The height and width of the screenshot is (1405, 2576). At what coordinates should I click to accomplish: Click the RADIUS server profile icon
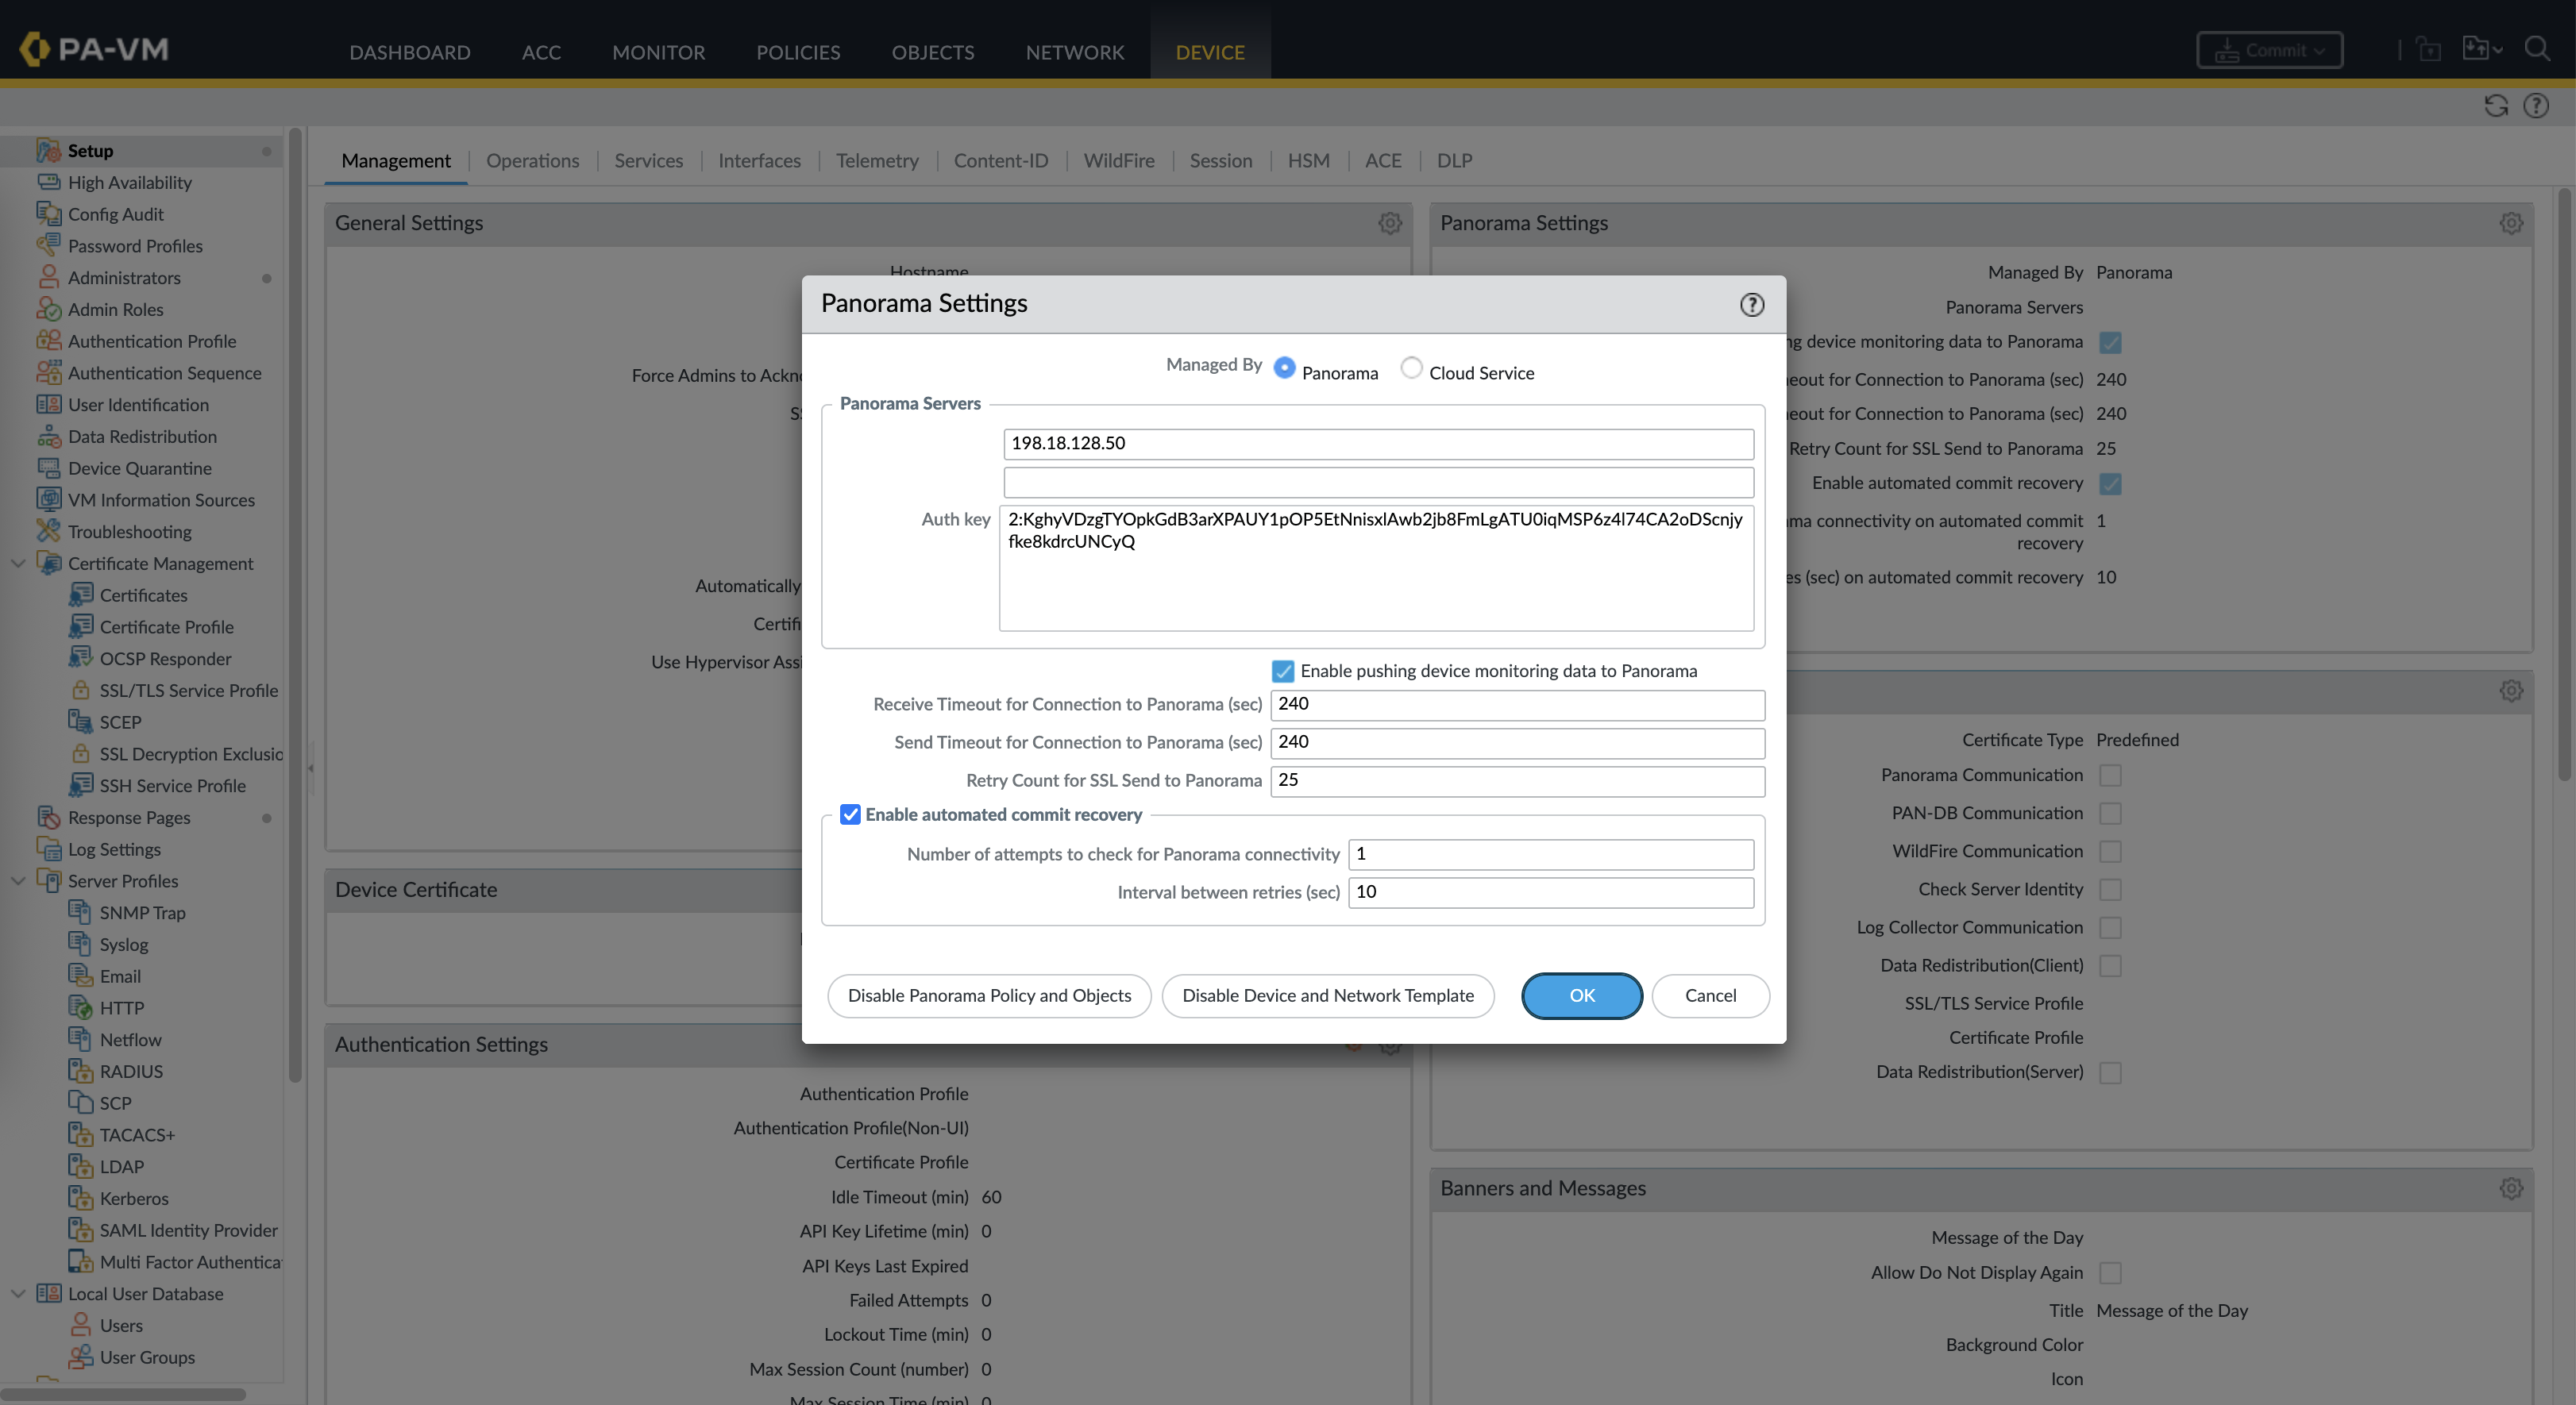pyautogui.click(x=80, y=1072)
